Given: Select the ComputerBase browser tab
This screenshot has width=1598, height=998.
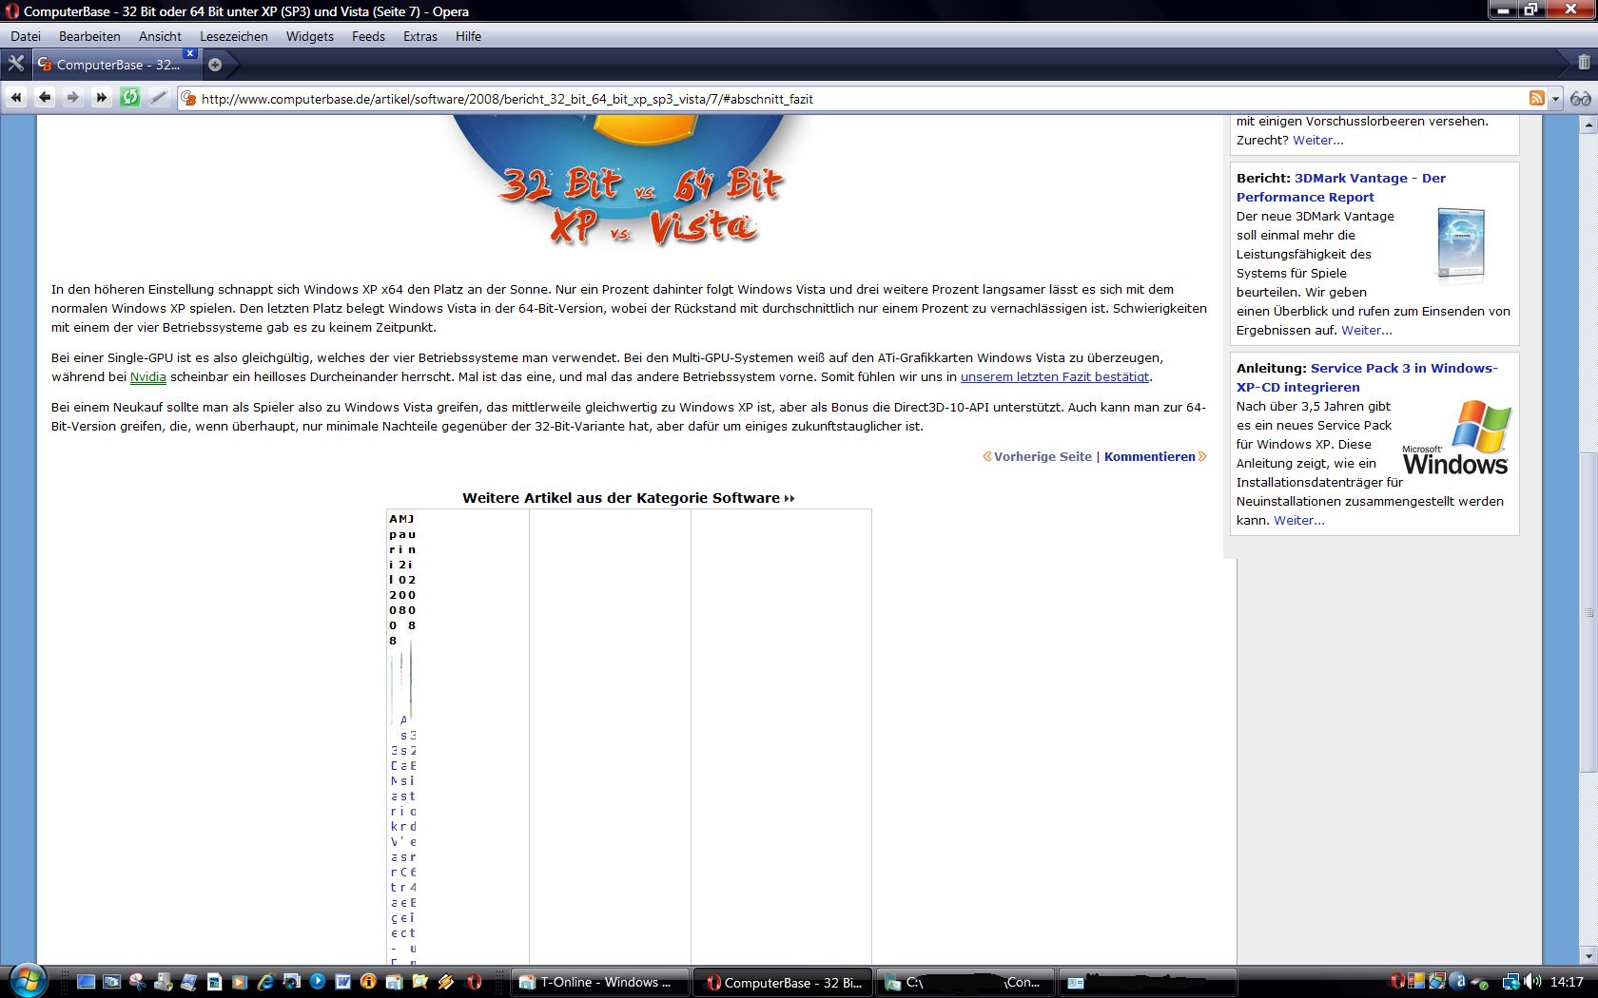Looking at the screenshot, I should click(x=116, y=65).
